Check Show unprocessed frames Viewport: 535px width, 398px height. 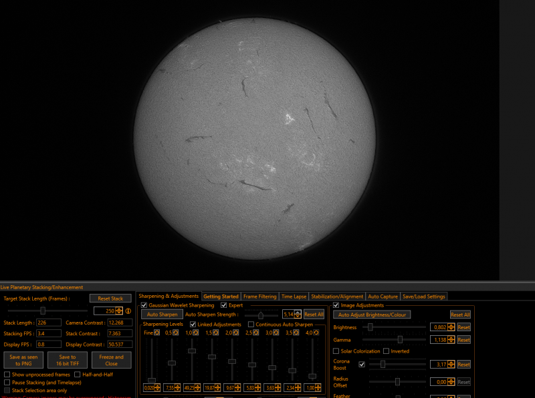coord(7,375)
